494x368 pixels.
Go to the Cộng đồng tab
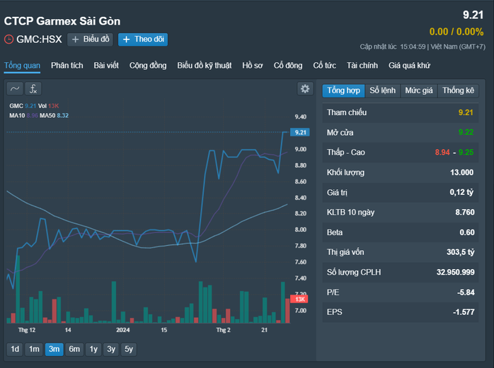click(148, 66)
